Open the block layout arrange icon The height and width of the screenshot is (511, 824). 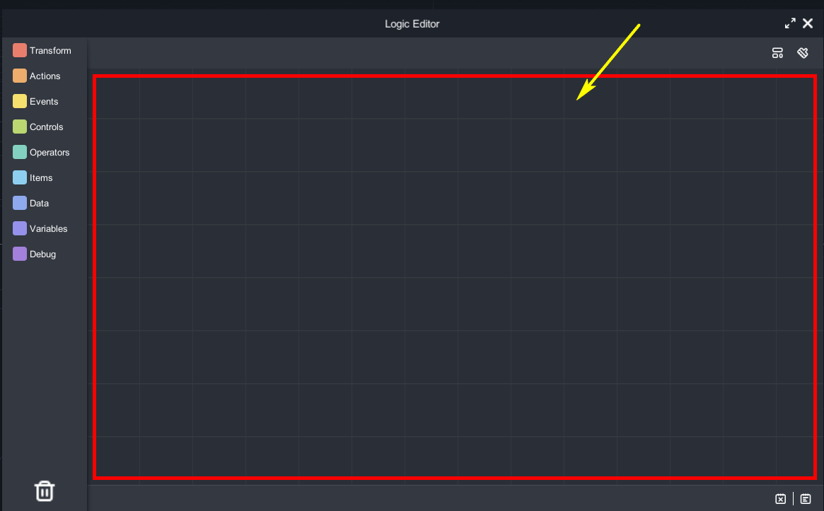pyautogui.click(x=777, y=53)
